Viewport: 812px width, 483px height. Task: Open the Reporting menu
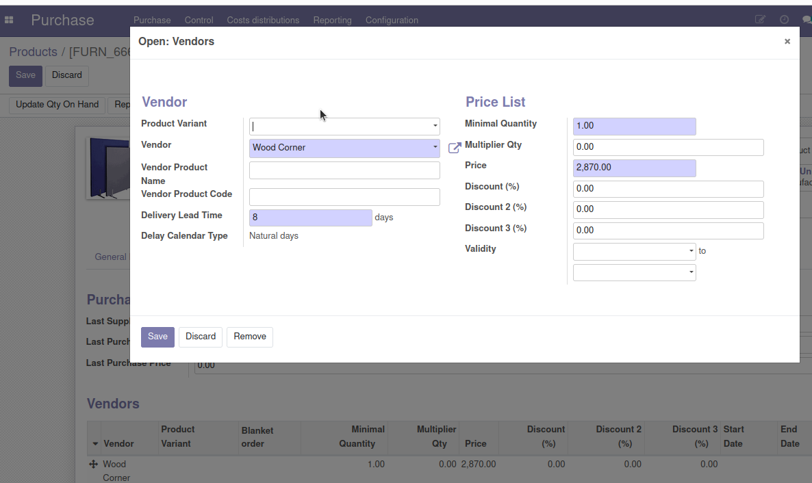tap(332, 20)
